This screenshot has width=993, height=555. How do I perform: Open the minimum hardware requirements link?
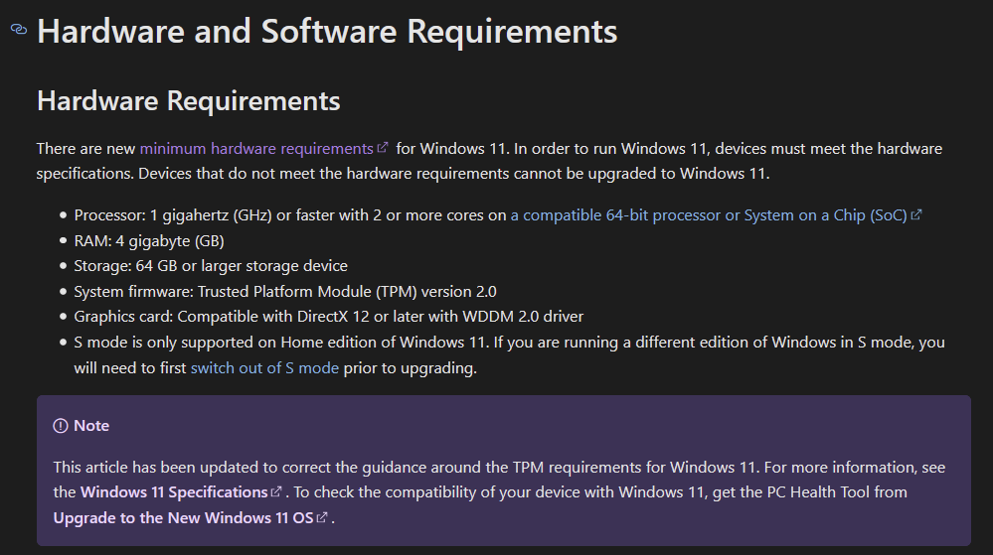256,149
